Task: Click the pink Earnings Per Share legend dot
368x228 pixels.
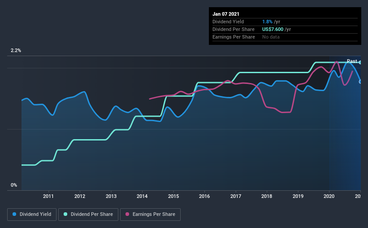Action: [127, 214]
